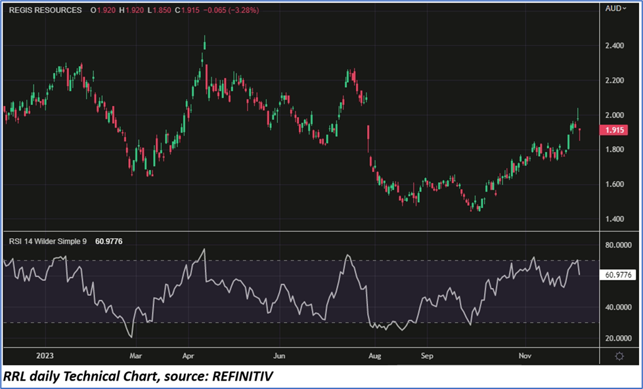Click the 40.0000 RSI axis label

point(619,307)
